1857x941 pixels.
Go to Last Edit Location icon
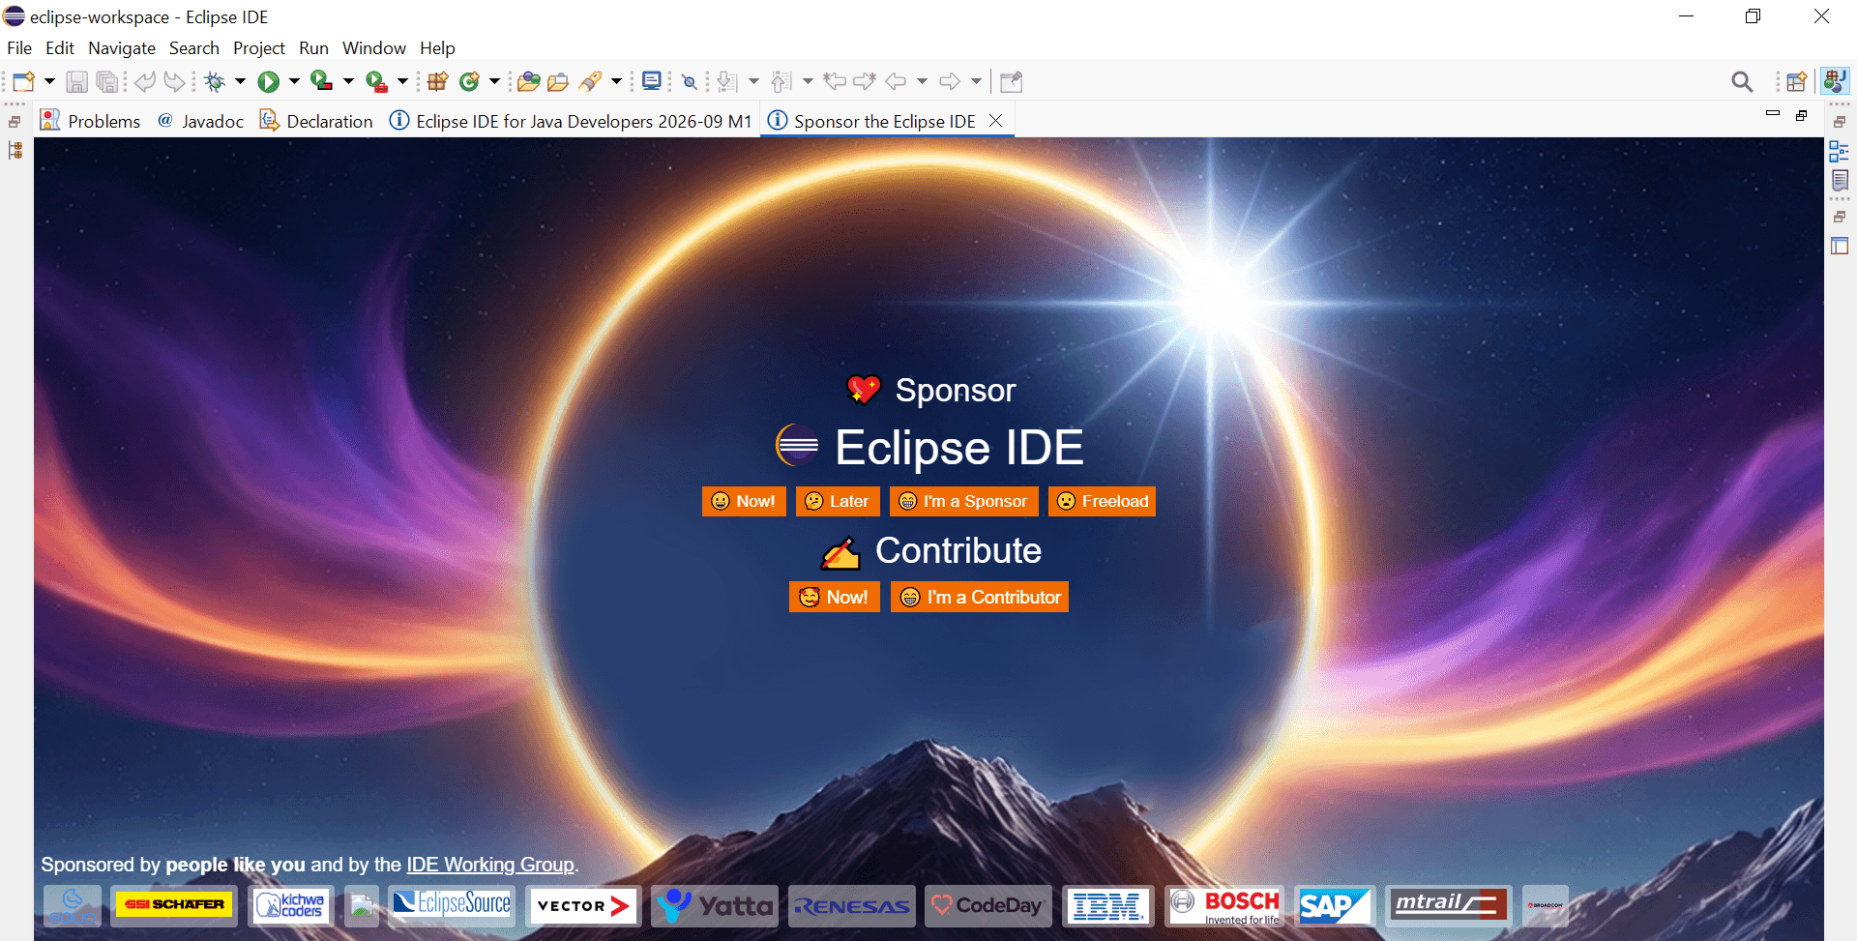pos(835,81)
